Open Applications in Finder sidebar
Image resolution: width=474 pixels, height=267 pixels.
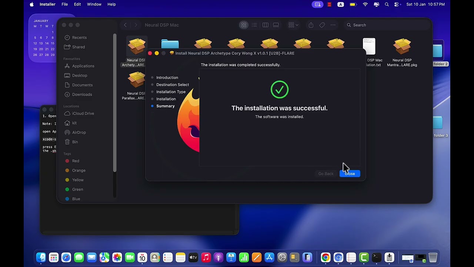pyautogui.click(x=83, y=66)
